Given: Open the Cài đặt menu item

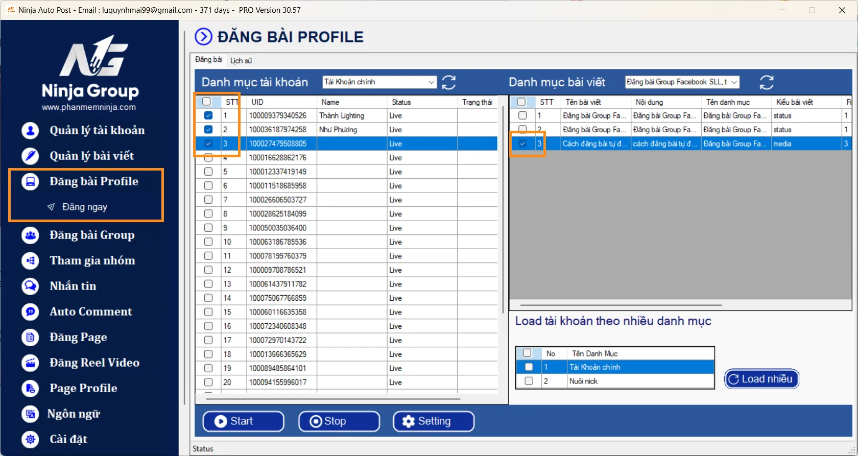Looking at the screenshot, I should click(68, 439).
